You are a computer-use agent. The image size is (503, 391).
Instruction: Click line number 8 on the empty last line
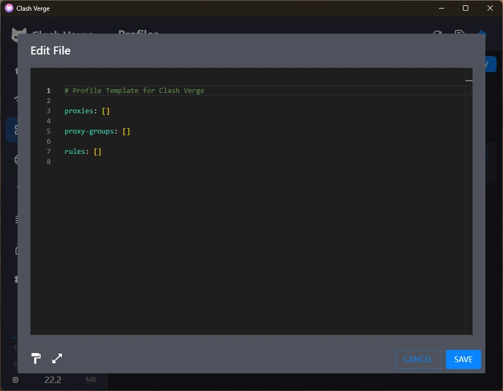click(49, 162)
